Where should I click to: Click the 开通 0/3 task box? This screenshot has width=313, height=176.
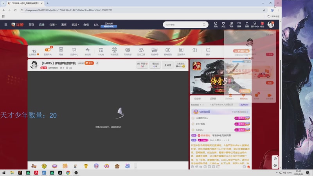(142, 65)
